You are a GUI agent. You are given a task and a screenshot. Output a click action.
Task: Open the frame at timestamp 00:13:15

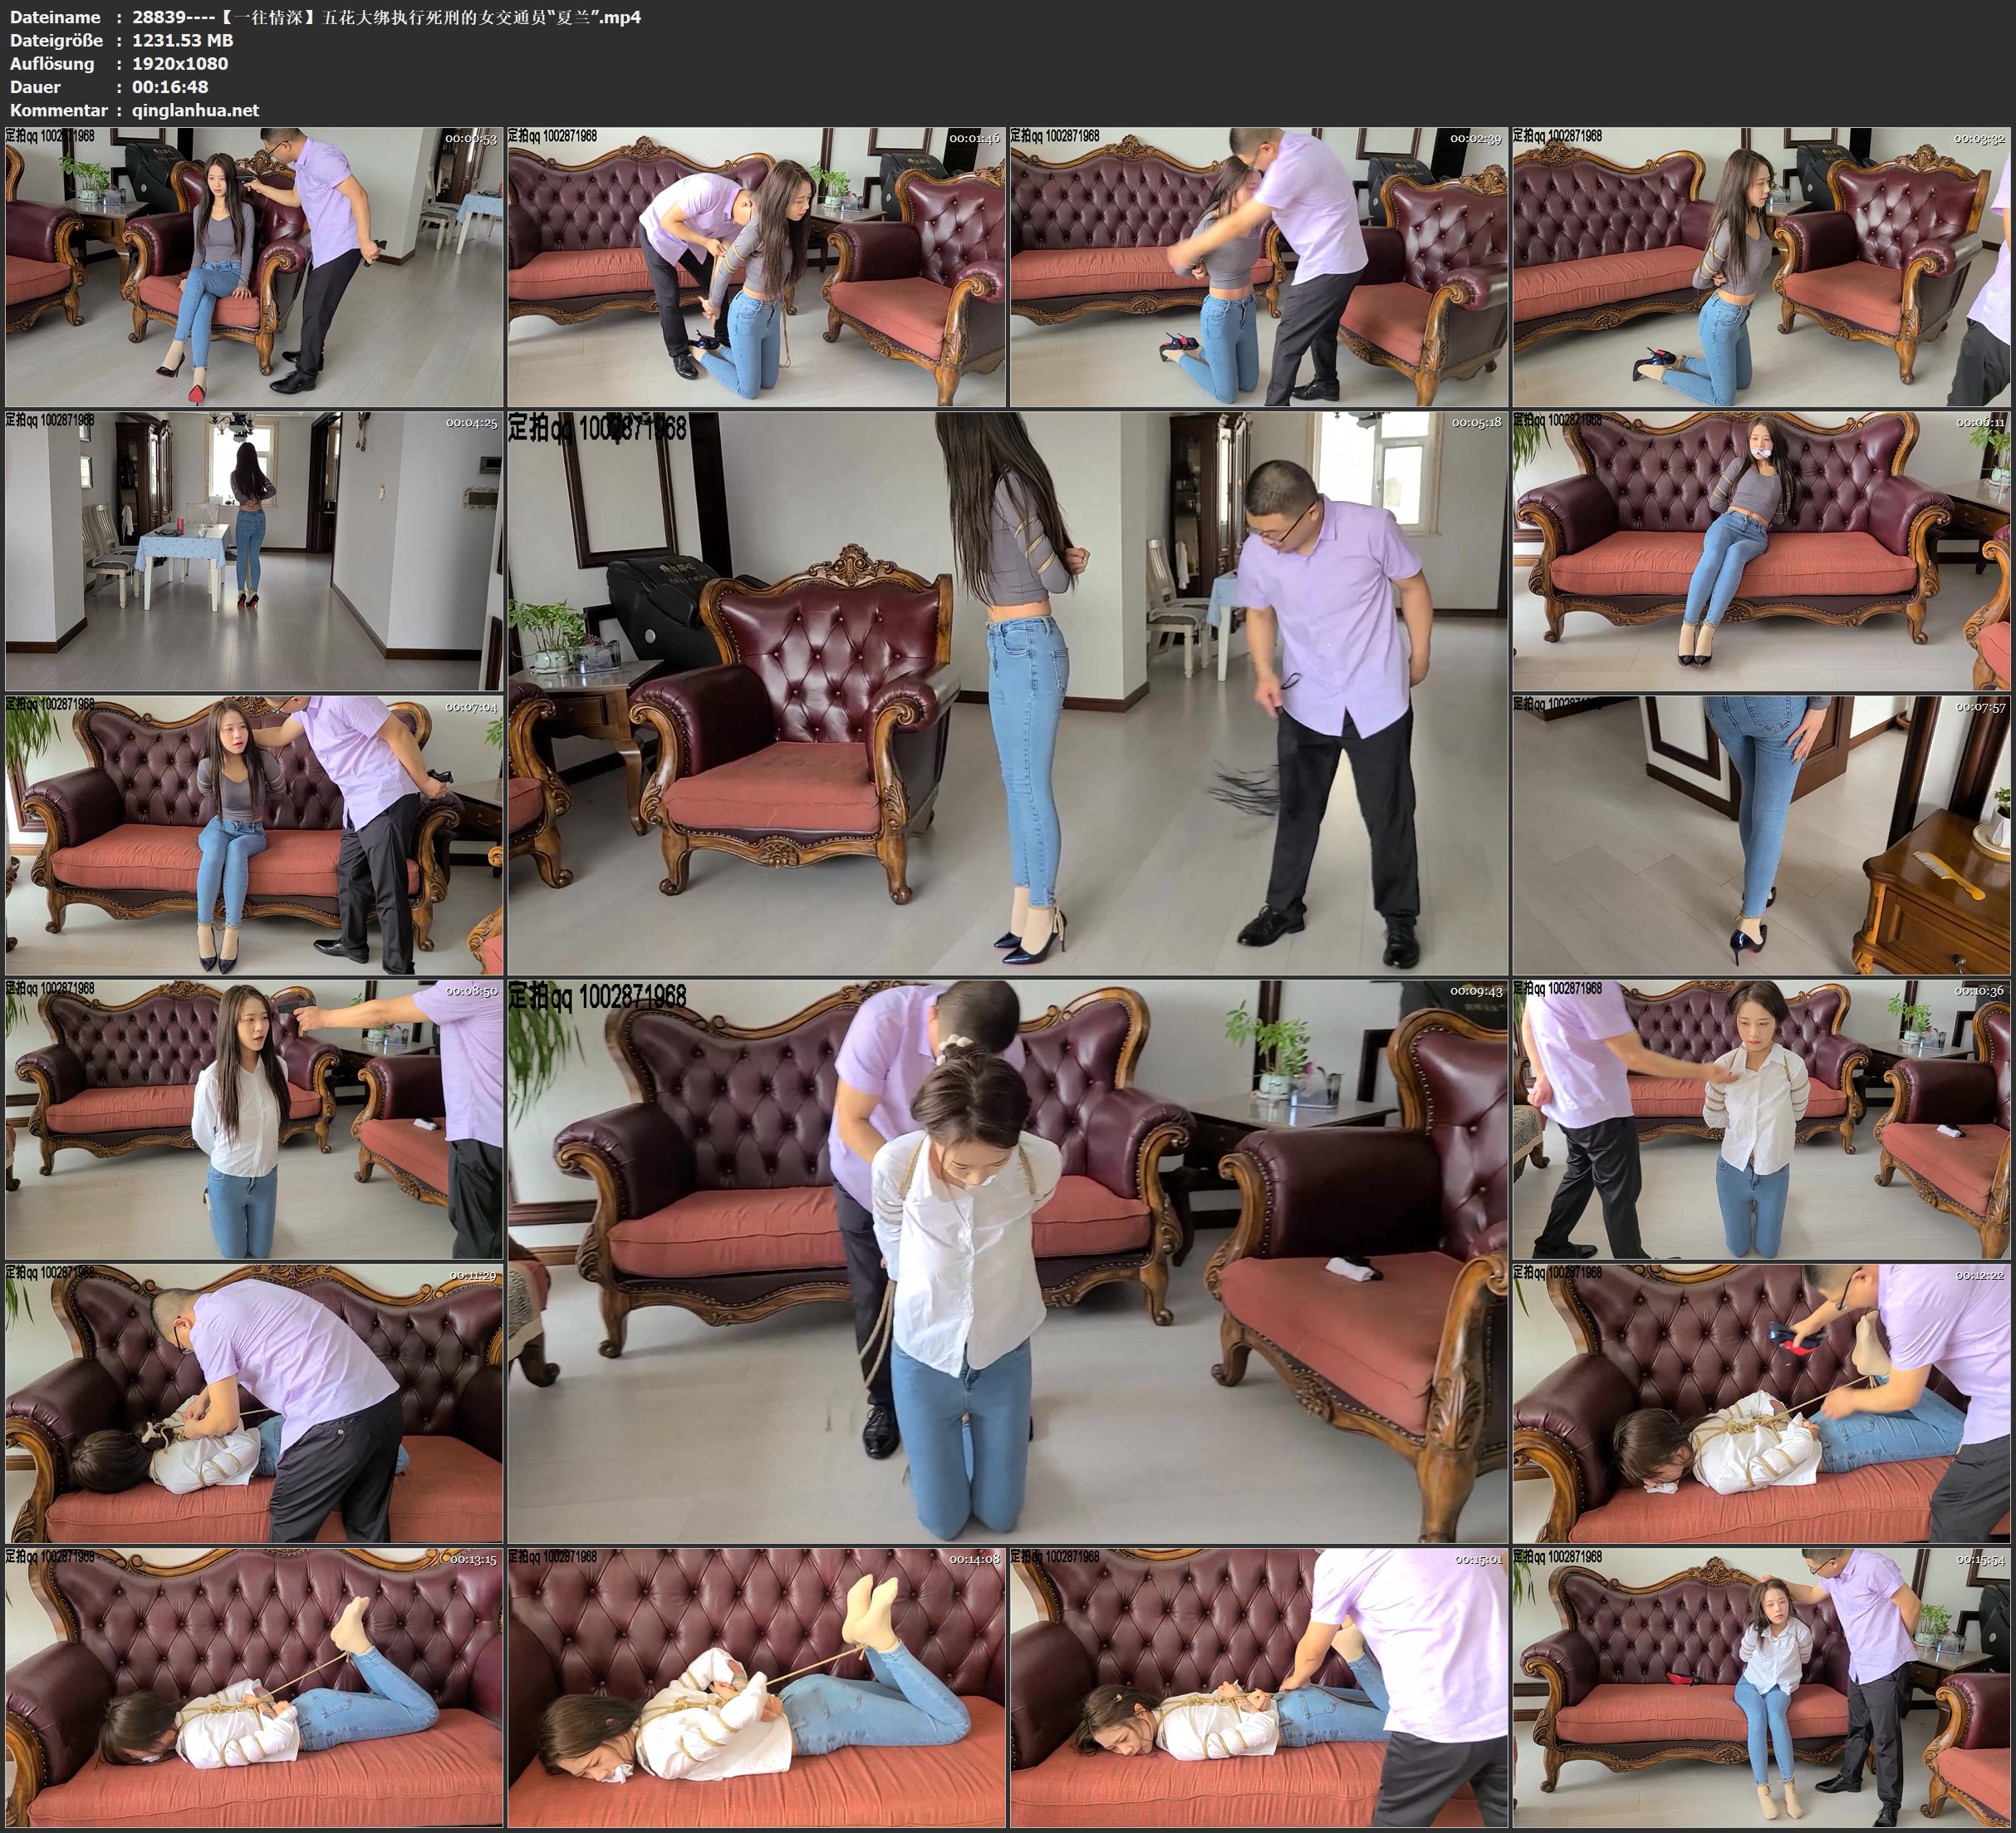coord(254,1687)
